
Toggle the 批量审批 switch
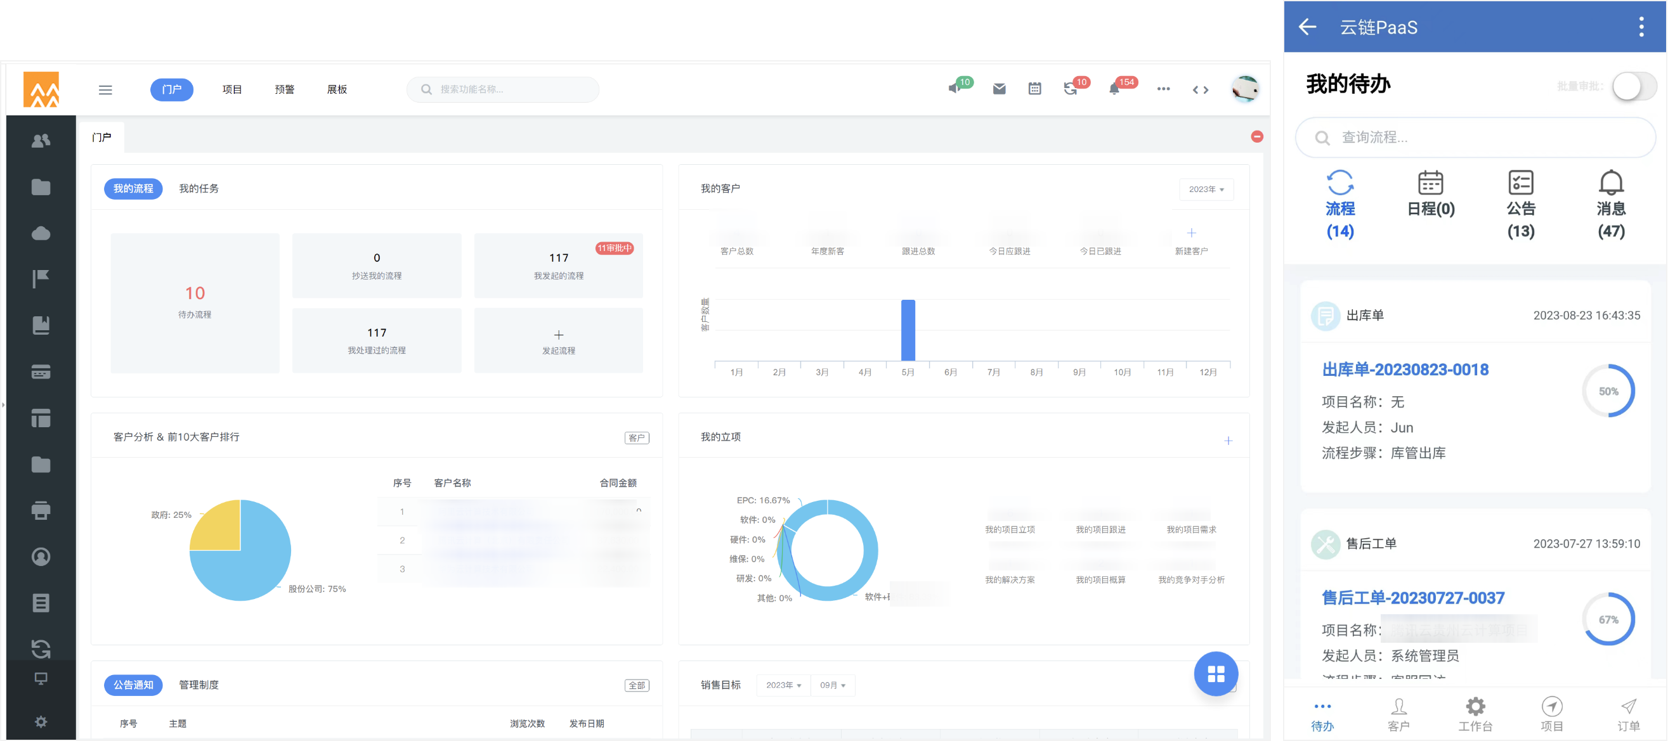click(1634, 86)
